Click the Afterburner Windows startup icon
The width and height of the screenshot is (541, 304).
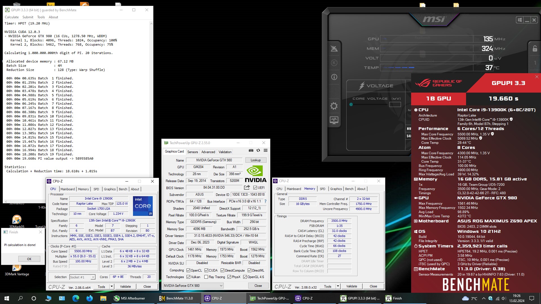coord(520,20)
